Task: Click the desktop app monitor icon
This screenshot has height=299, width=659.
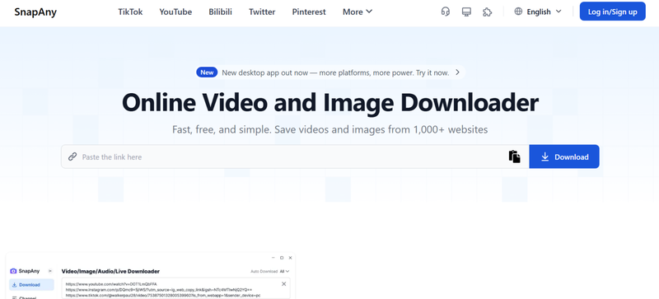Action: (466, 12)
